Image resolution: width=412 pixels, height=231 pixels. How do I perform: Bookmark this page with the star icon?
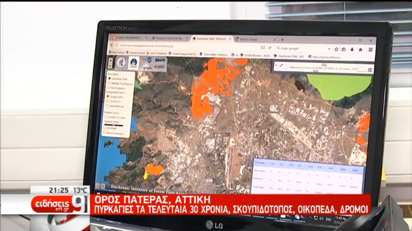tap(336, 49)
